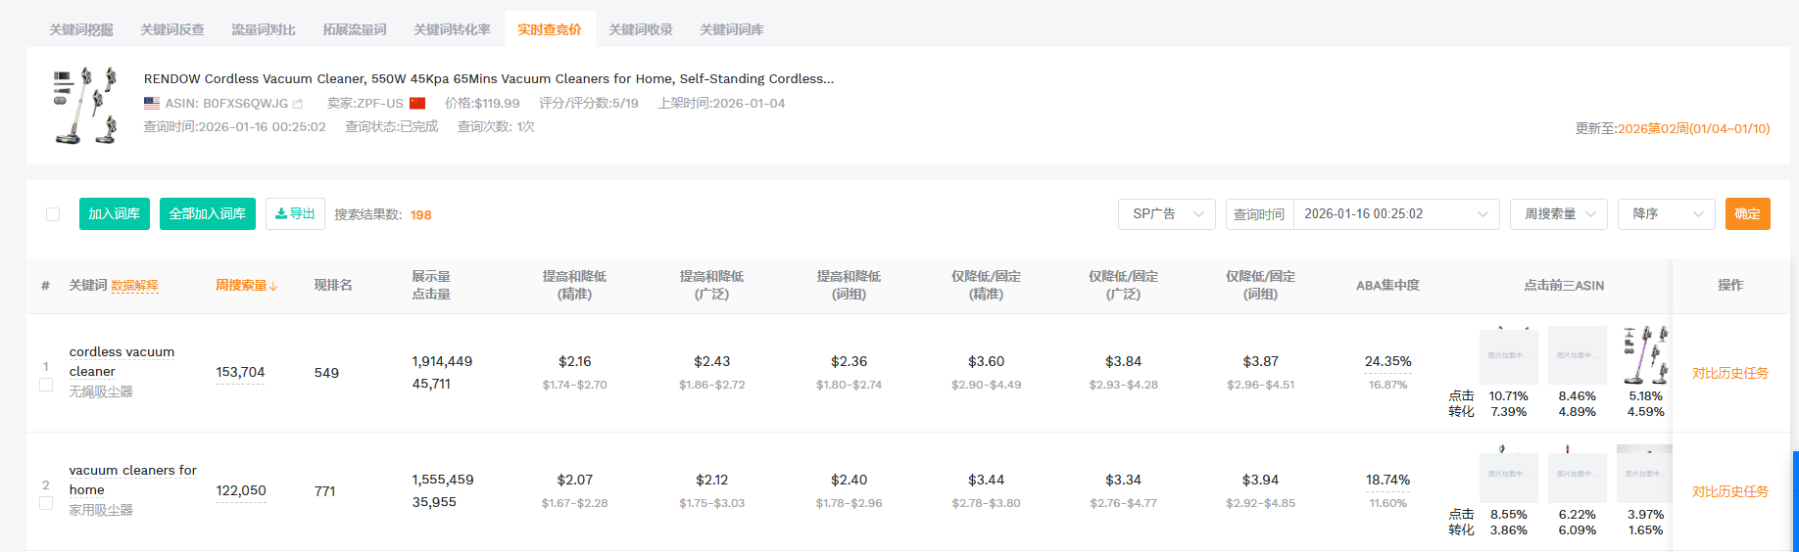The width and height of the screenshot is (1799, 552).
Task: Expand the SP广告 ad type dropdown
Action: (x=1166, y=214)
